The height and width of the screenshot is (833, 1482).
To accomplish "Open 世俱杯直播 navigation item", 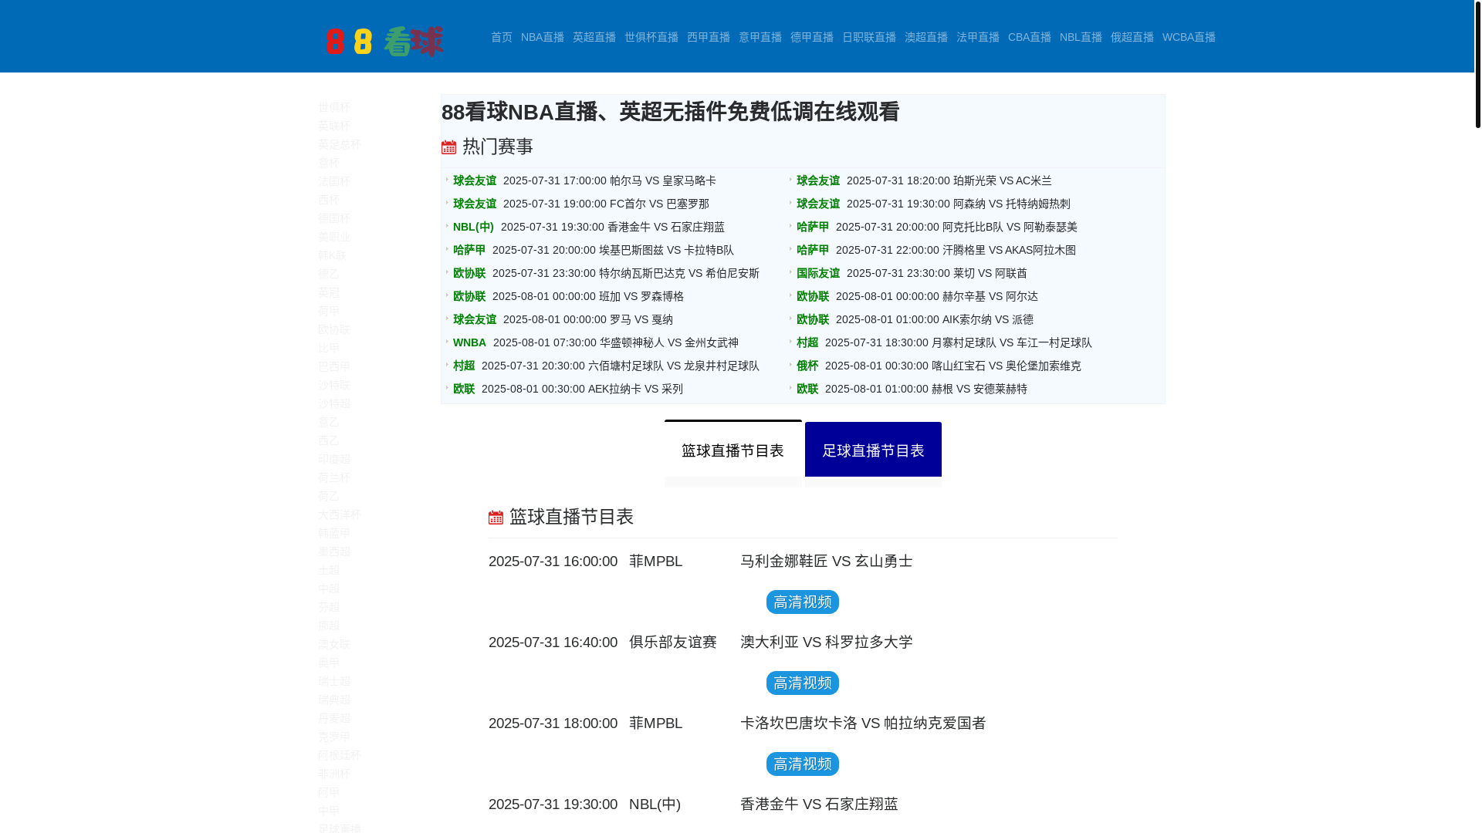I will click(651, 37).
